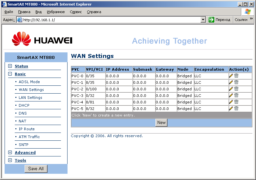Delete PVC-1 entry with trash icon
The width and height of the screenshot is (256, 180).
[x=236, y=82]
